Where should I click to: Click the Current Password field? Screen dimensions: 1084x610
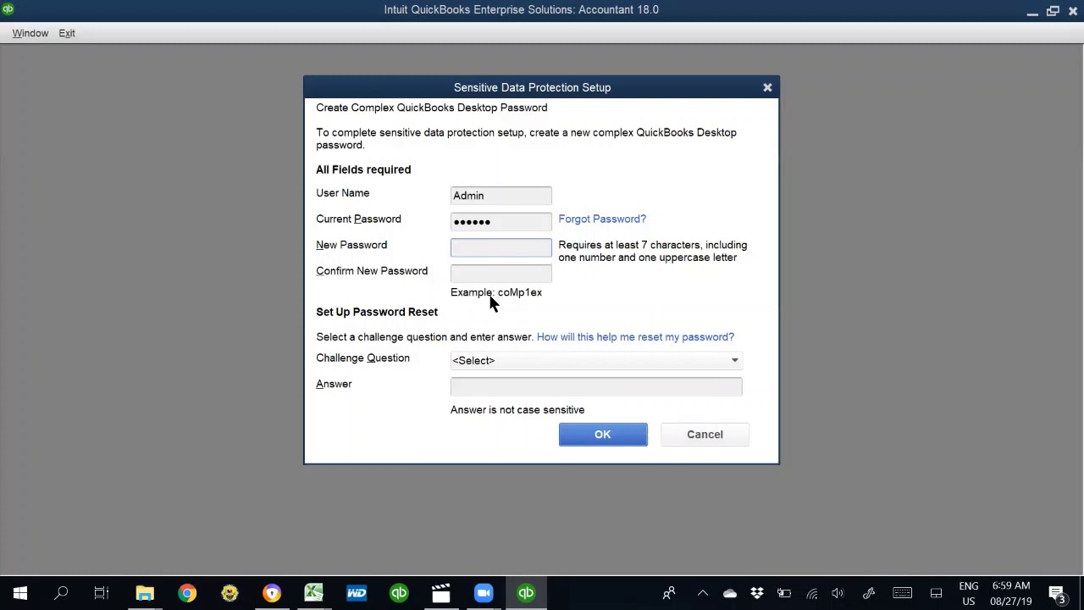point(501,222)
